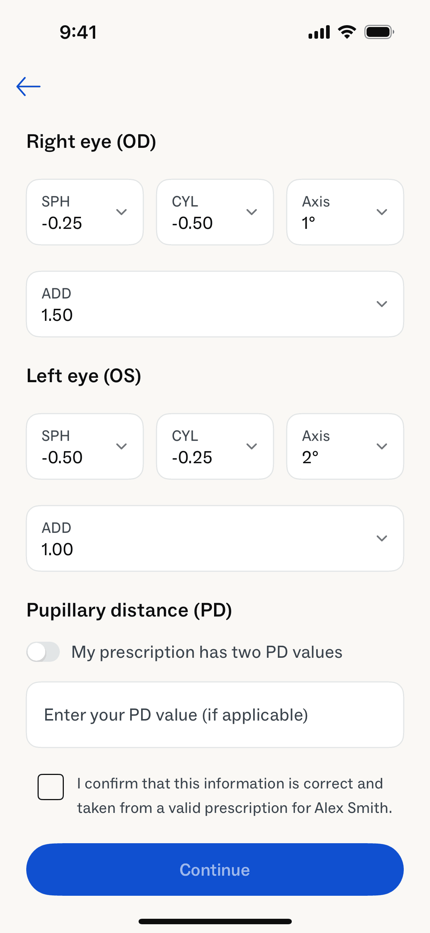Viewport: 430px width, 933px height.
Task: Focus the PD value input field
Action: 215,715
